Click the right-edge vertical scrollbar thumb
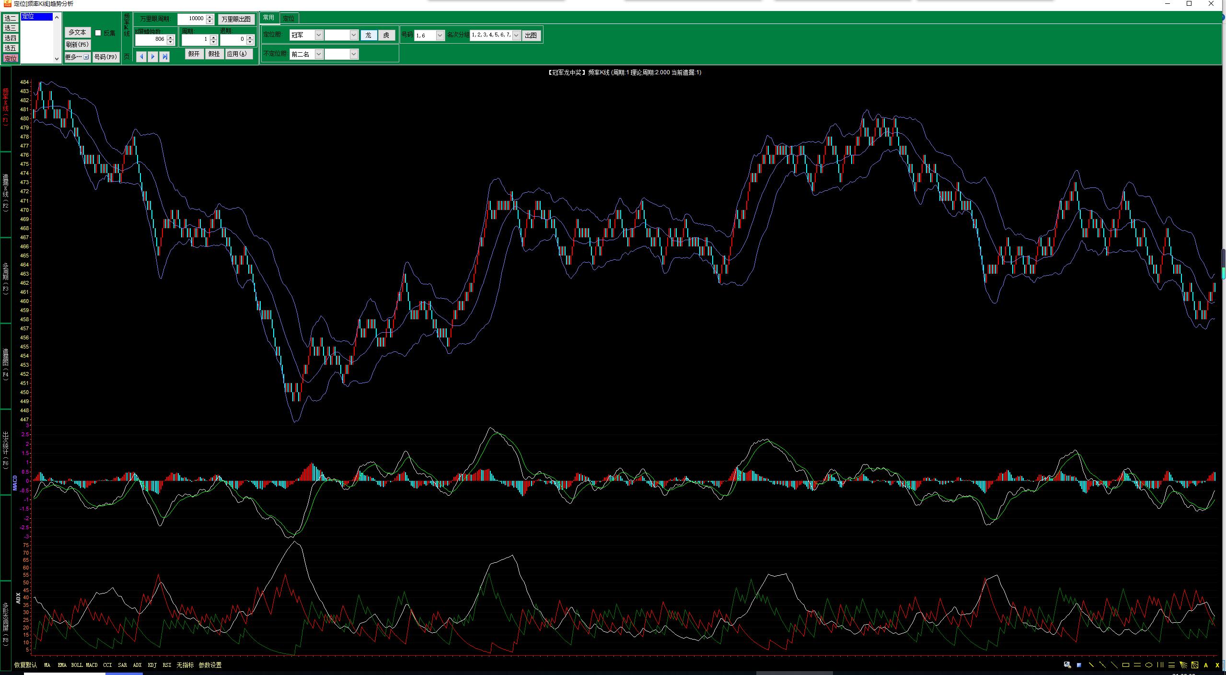The height and width of the screenshot is (675, 1226). [1224, 264]
